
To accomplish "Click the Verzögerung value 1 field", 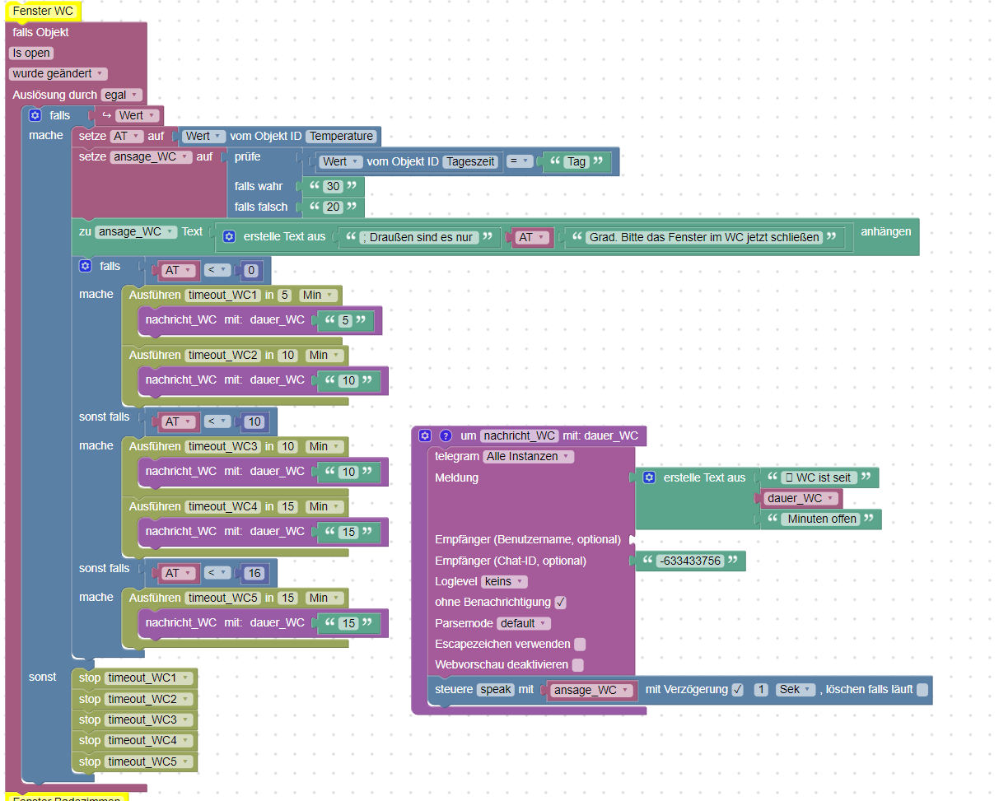I will click(761, 689).
